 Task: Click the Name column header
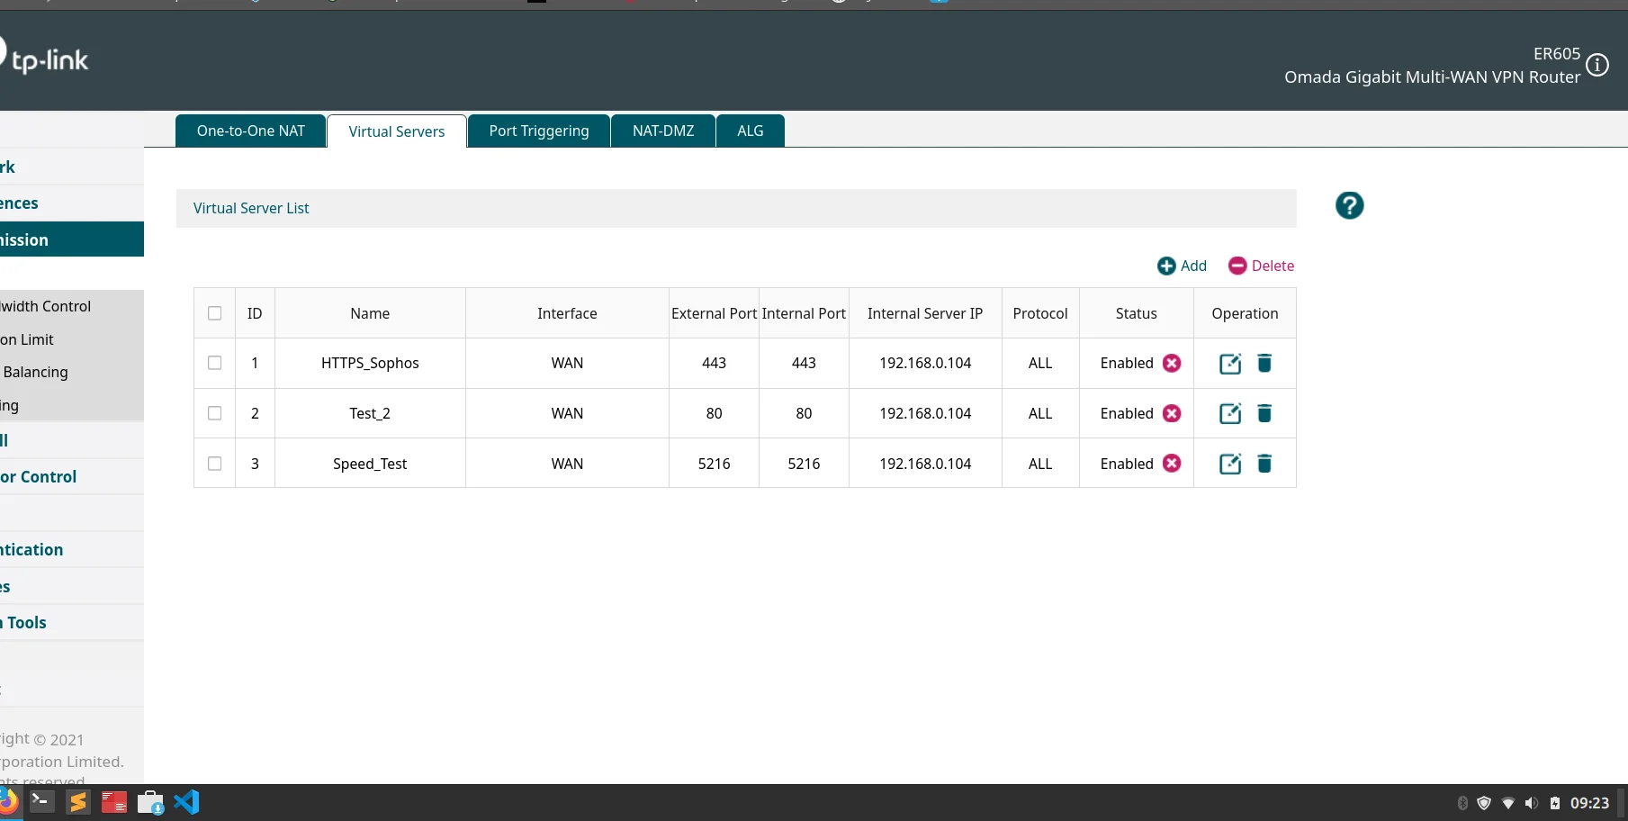pos(370,313)
